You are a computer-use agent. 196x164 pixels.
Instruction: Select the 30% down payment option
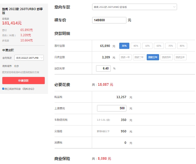click(x=124, y=46)
